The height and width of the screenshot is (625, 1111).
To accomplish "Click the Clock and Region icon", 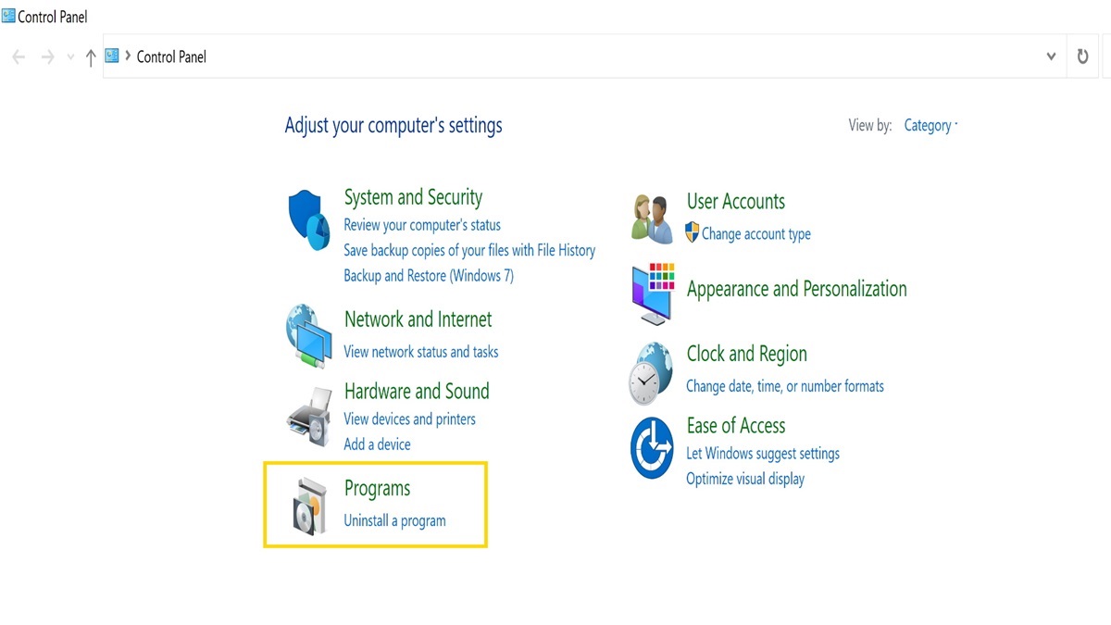I will pyautogui.click(x=651, y=373).
